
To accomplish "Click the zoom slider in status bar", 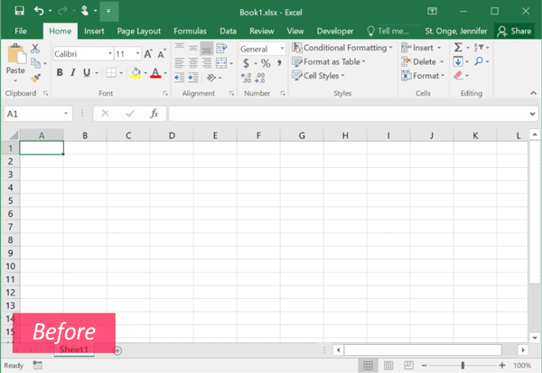I will [463, 366].
